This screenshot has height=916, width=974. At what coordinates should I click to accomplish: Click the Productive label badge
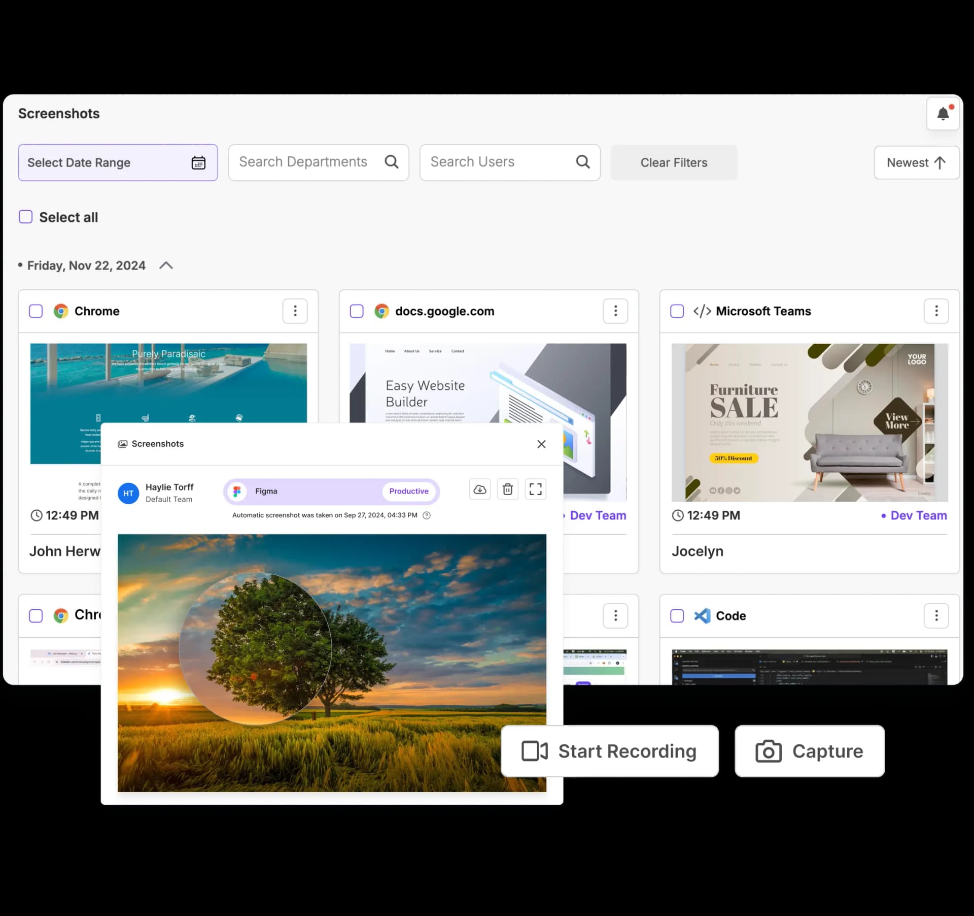click(409, 490)
